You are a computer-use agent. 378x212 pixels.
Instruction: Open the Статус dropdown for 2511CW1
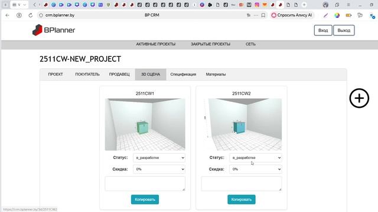(159, 158)
